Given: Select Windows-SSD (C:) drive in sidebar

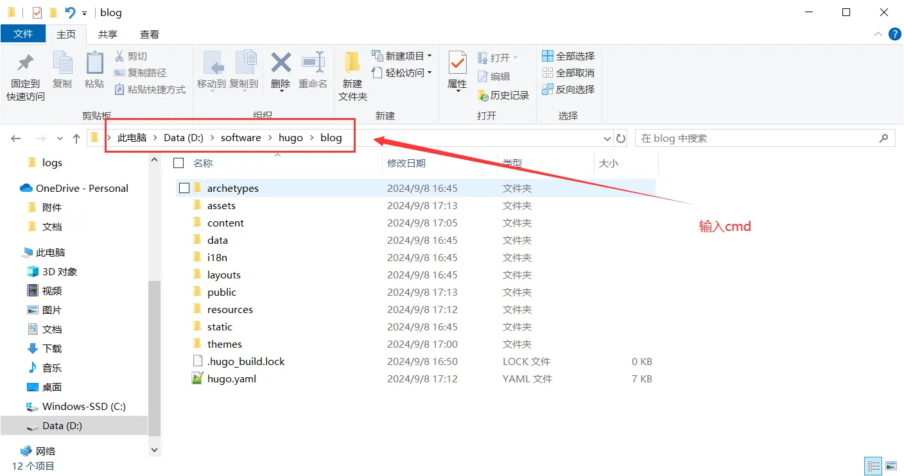Looking at the screenshot, I should click(76, 406).
